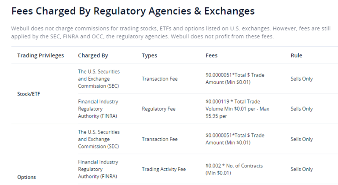
Task: Click the 'Types' column header
Action: [x=149, y=55]
